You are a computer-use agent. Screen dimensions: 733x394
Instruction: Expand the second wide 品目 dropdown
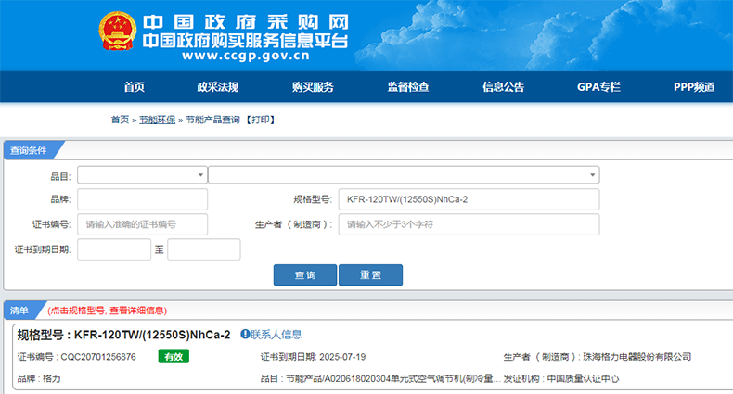404,175
